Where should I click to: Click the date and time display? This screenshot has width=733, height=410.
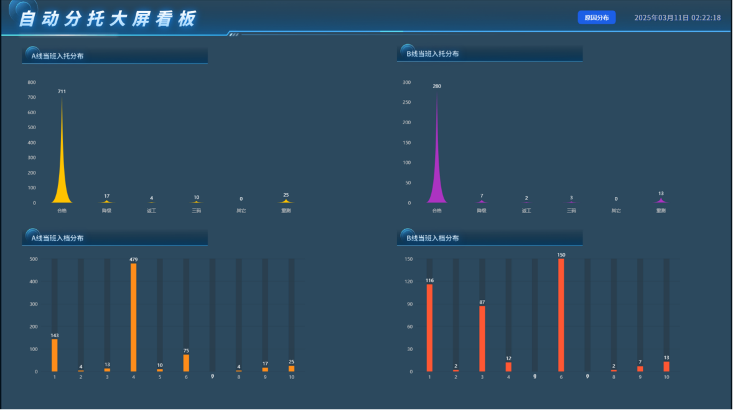[678, 18]
